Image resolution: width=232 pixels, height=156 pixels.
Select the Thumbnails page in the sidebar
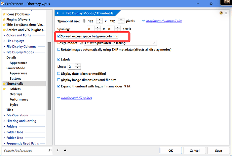pyautogui.click(x=15, y=84)
